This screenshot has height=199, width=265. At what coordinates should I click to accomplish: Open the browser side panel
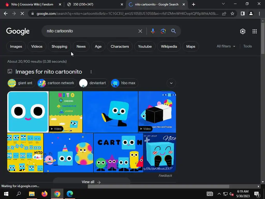coord(243,13)
